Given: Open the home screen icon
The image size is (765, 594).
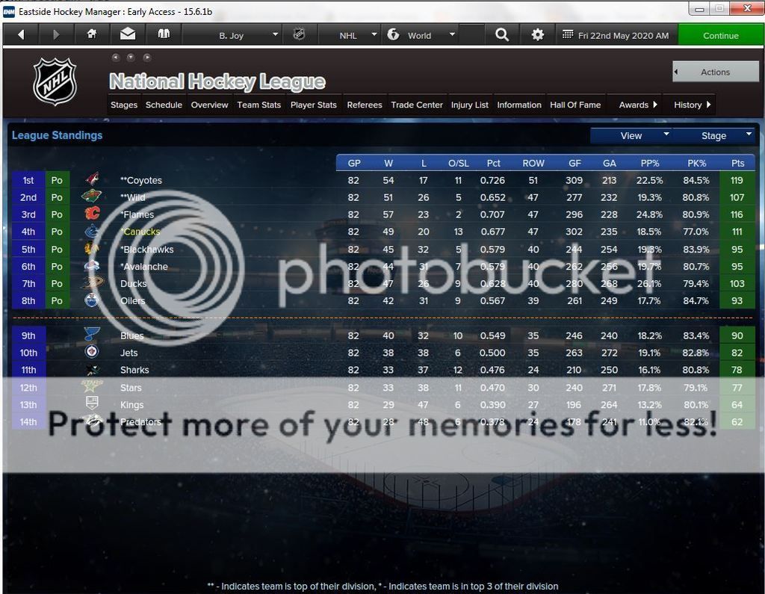Looking at the screenshot, I should [92, 34].
